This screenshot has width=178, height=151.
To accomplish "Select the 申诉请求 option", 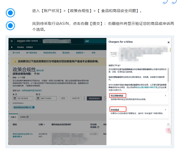I will [139, 113].
